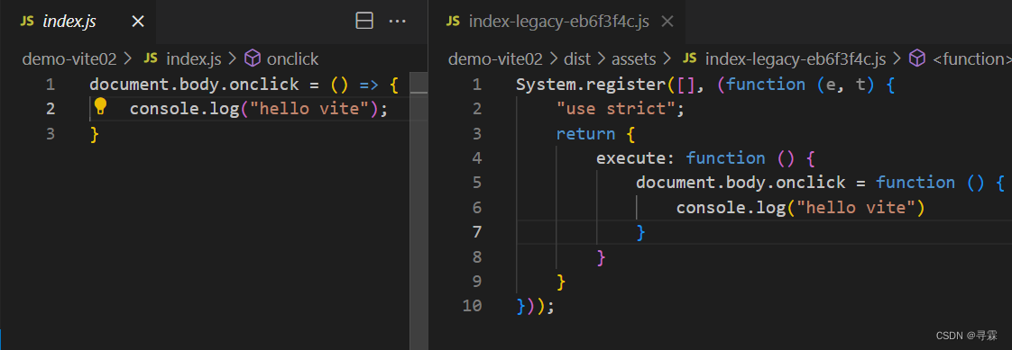Viewport: 1012px width, 350px height.
Task: Close the index.js tab
Action: [138, 22]
